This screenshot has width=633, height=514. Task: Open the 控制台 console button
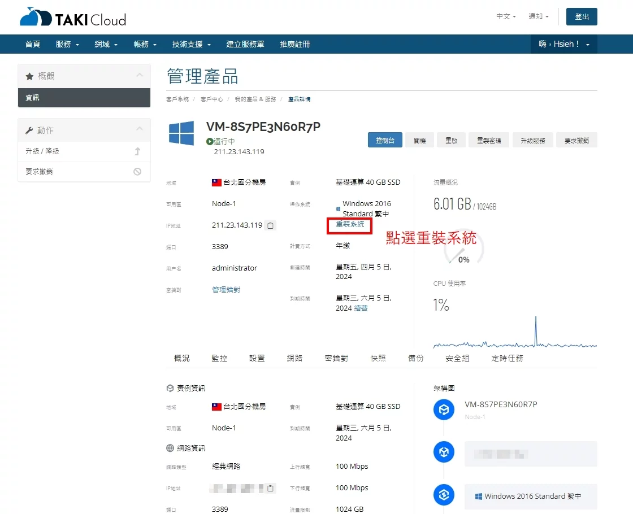tap(385, 140)
